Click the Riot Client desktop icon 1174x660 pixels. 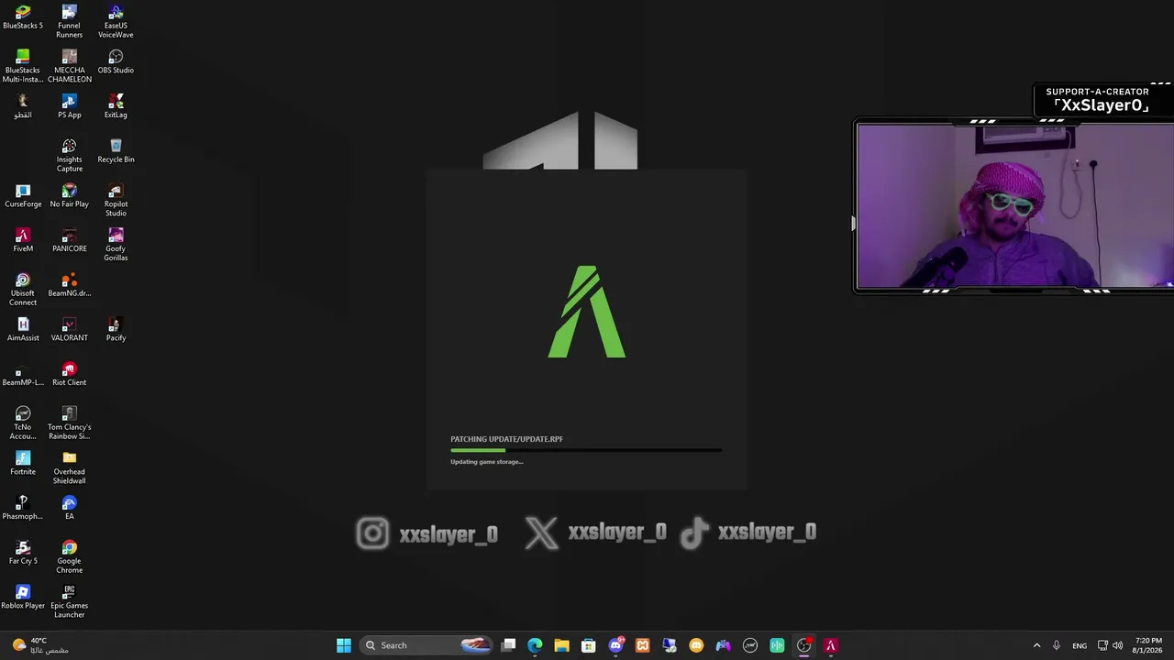pos(70,375)
